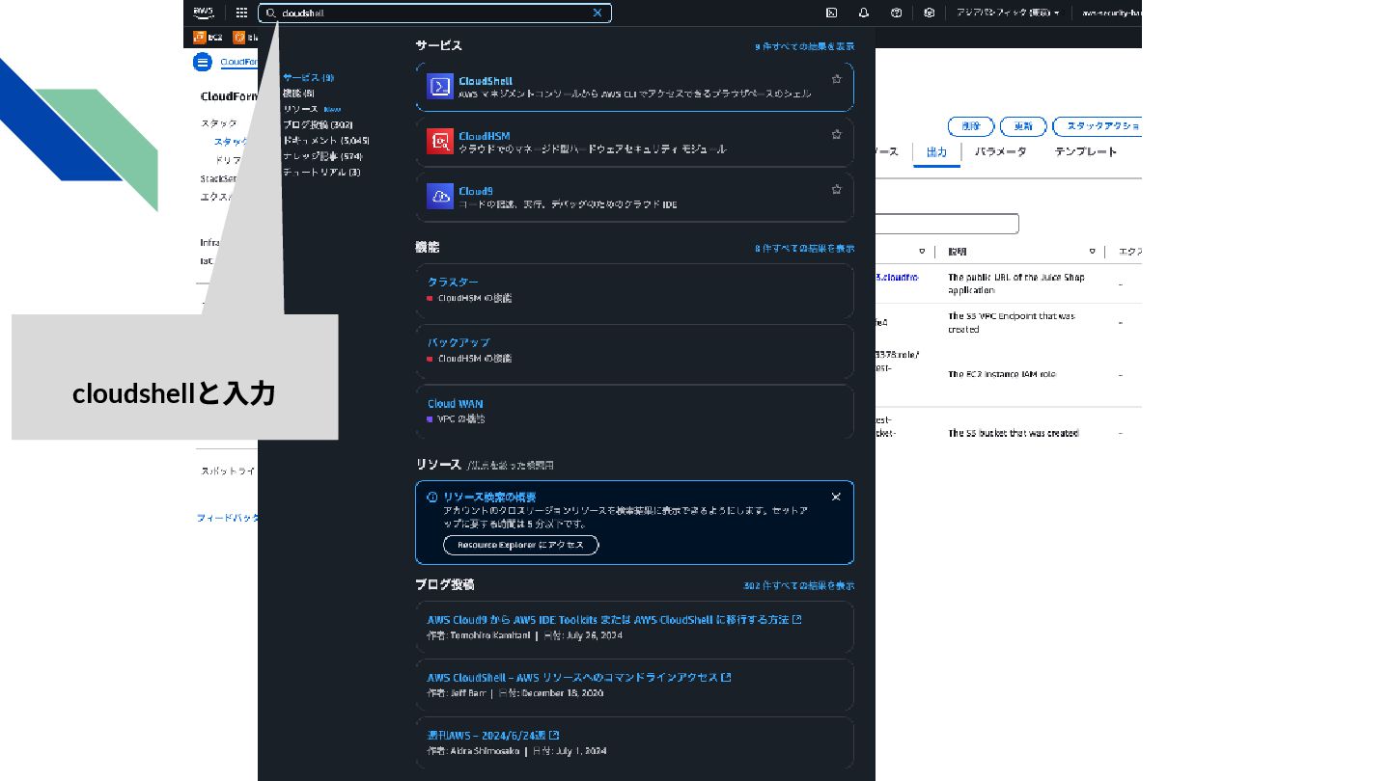
Task: Filter results by 機能 category
Action: (298, 94)
